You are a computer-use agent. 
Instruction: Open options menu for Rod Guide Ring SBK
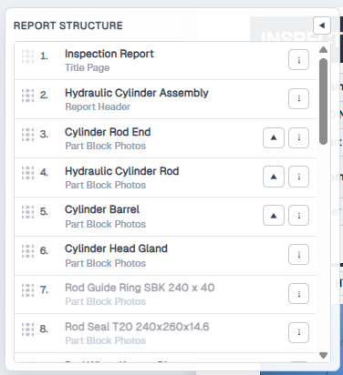tap(298, 293)
